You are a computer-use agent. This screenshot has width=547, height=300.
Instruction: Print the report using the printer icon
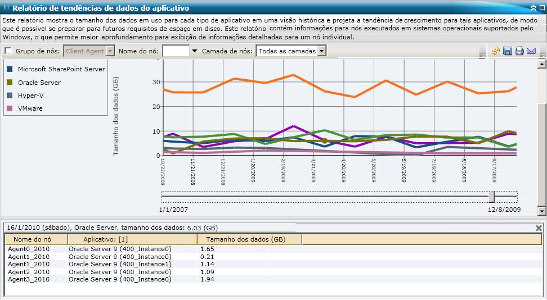[519, 51]
